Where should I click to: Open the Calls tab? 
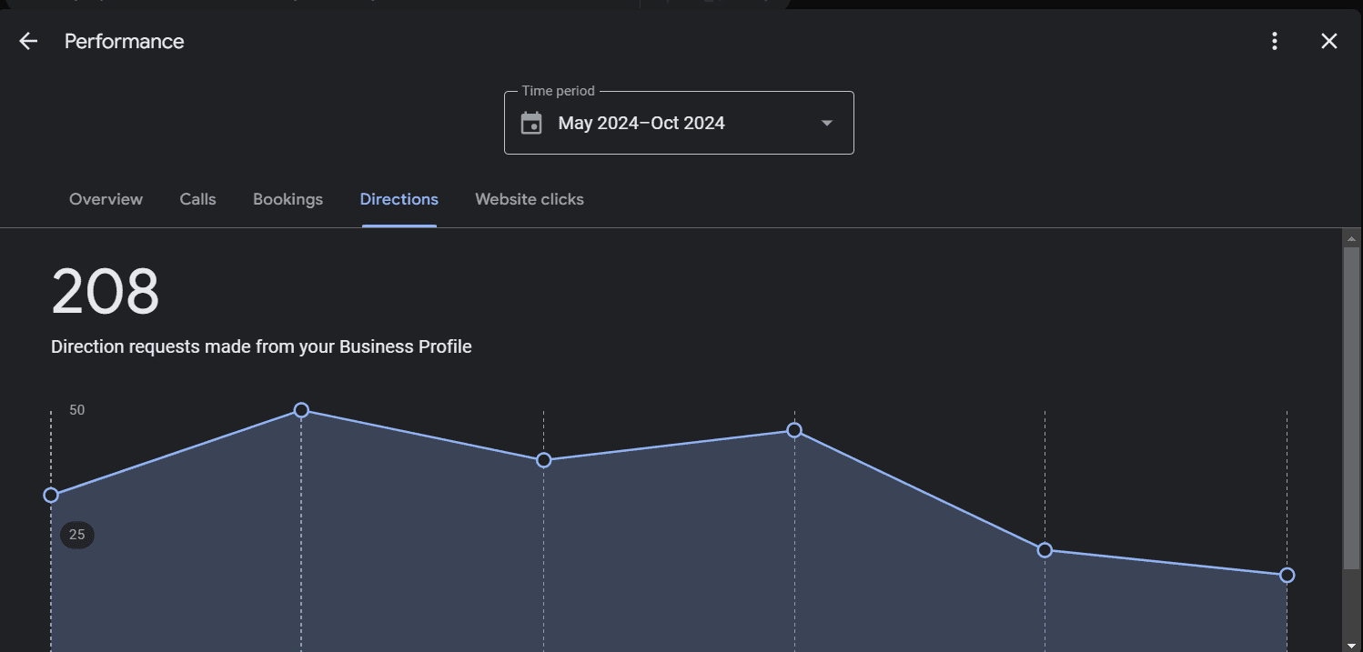pos(197,199)
